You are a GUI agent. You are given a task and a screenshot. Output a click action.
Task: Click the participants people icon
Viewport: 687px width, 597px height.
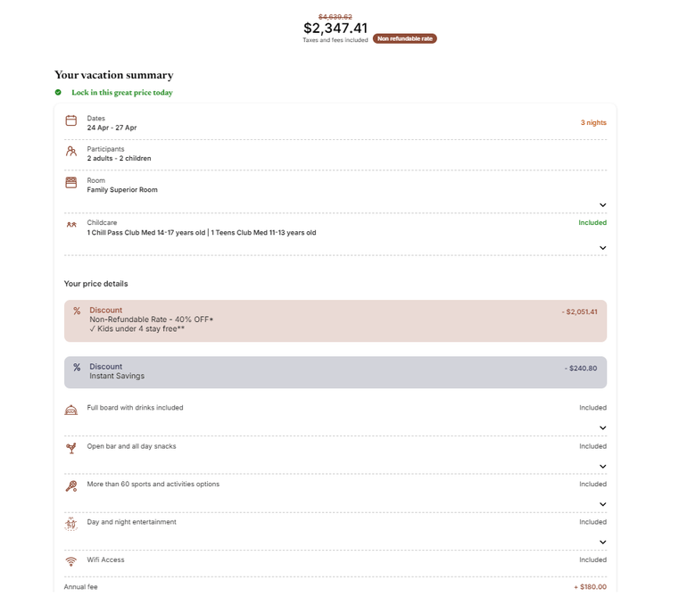pos(71,152)
